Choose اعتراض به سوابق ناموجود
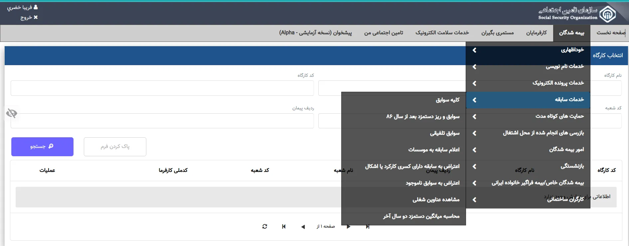The width and height of the screenshot is (629, 246). (403, 183)
